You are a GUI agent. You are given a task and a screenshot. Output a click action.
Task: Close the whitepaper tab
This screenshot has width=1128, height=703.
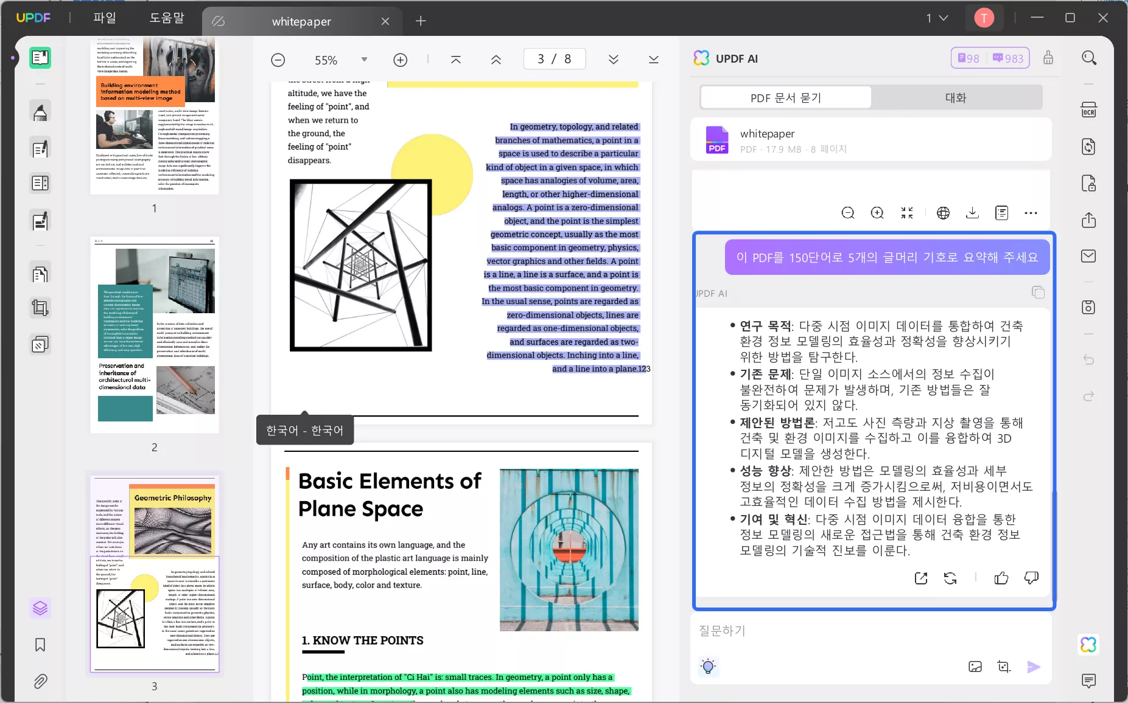coord(385,21)
